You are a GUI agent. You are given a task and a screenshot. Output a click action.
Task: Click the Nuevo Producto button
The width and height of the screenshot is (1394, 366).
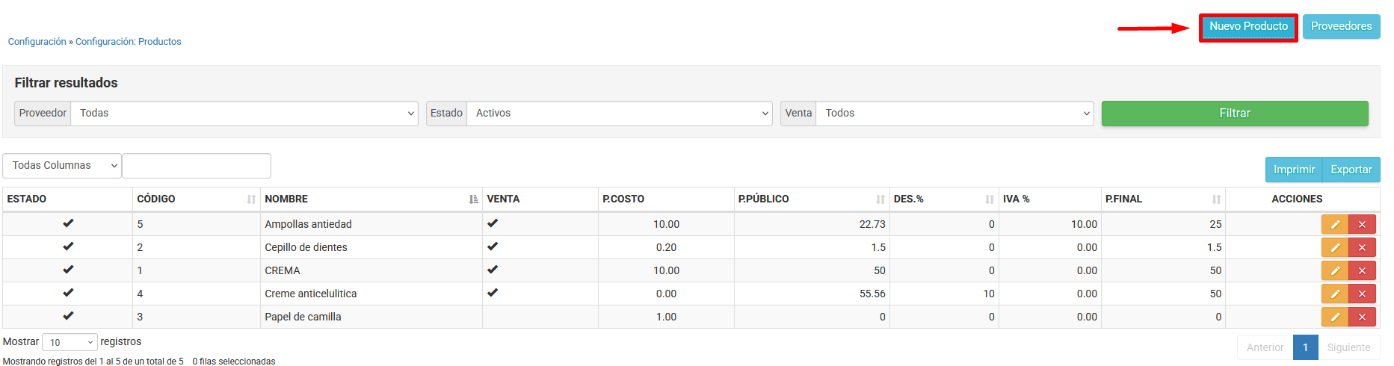(x=1248, y=27)
